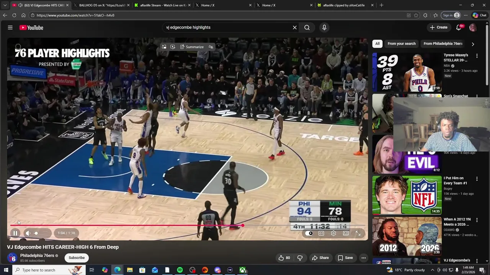This screenshot has width=490, height=275.
Task: Mute the video volume speaker icon
Action: point(28,233)
